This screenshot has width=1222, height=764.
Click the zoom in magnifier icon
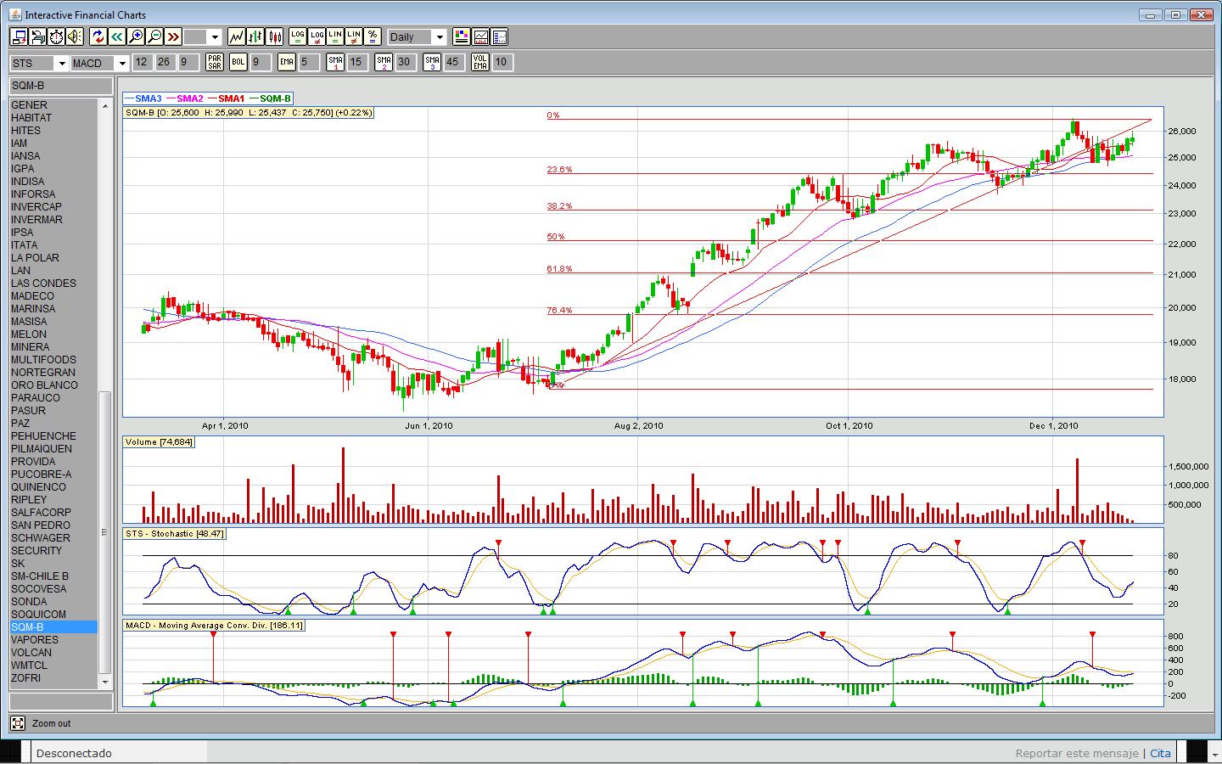pyautogui.click(x=136, y=37)
